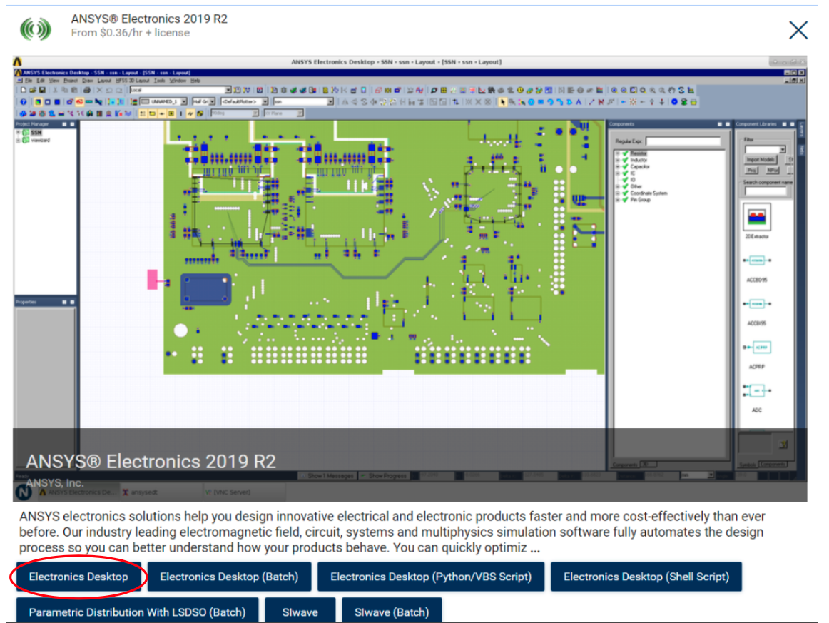The height and width of the screenshot is (623, 829).
Task: Click the Print toolbar icon
Action: coord(87,91)
